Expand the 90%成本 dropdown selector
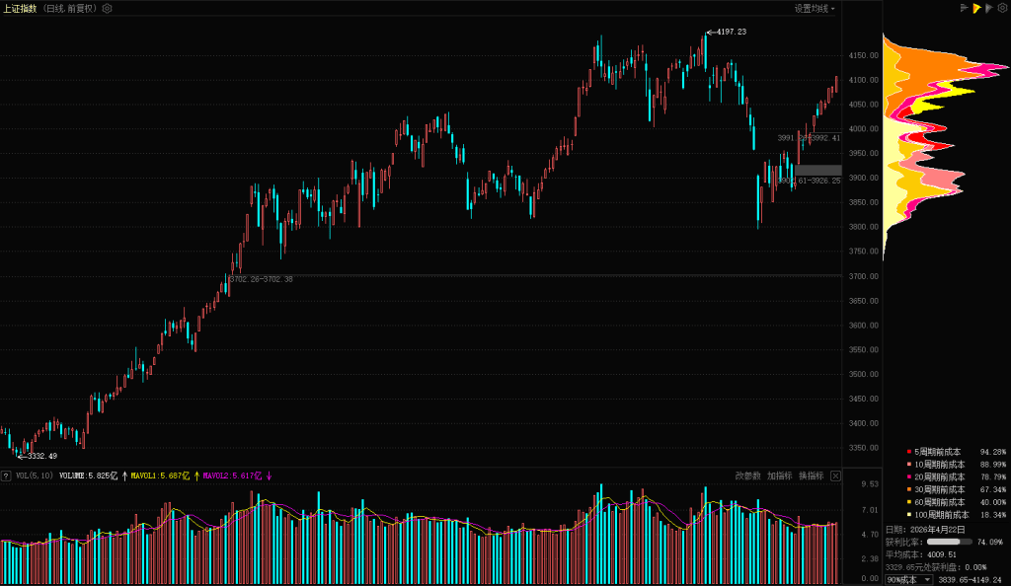 click(x=908, y=579)
